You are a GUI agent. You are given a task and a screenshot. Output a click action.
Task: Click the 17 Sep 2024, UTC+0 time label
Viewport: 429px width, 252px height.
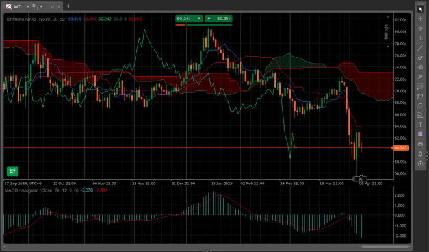click(x=23, y=183)
